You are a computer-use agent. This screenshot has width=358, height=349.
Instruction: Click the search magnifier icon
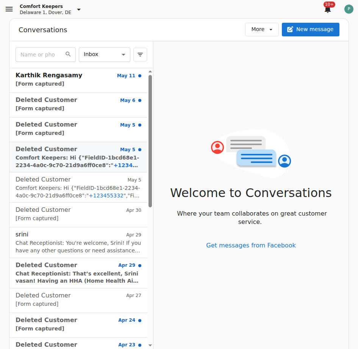(68, 54)
